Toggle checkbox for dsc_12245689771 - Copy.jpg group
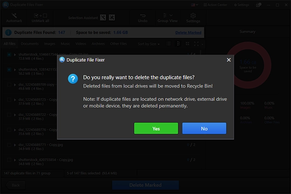 point(9,145)
